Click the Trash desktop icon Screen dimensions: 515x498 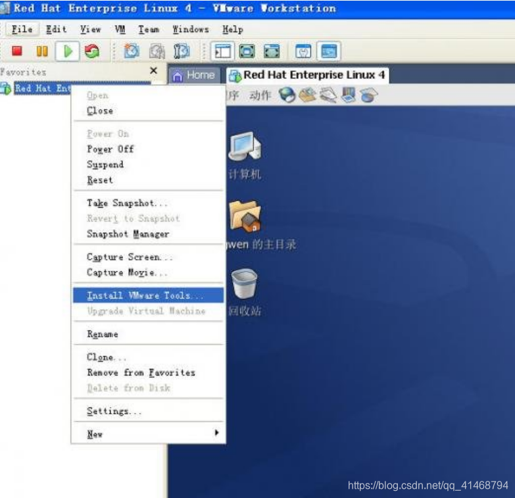click(x=245, y=283)
